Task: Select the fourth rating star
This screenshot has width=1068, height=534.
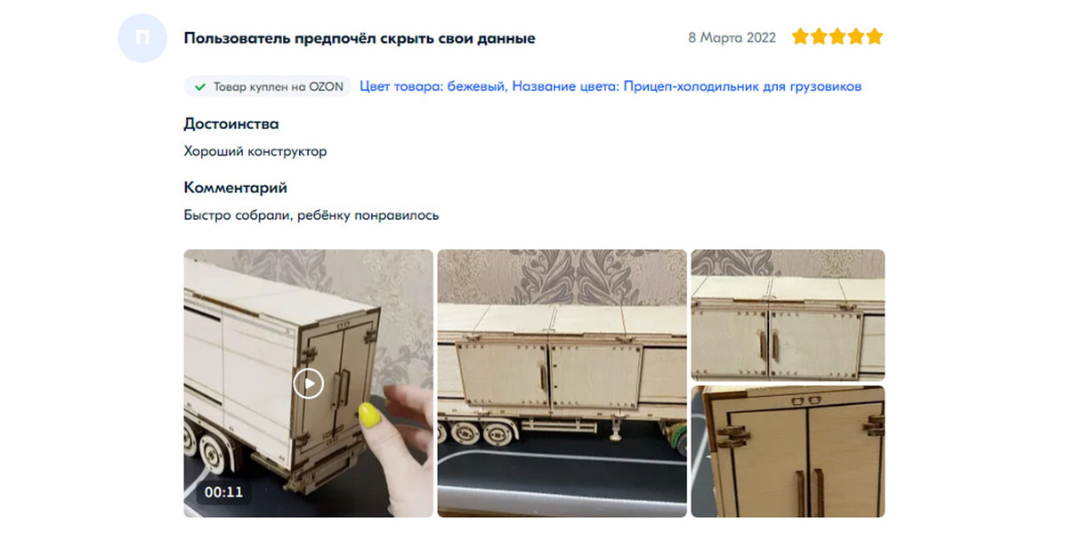Action: click(x=856, y=37)
